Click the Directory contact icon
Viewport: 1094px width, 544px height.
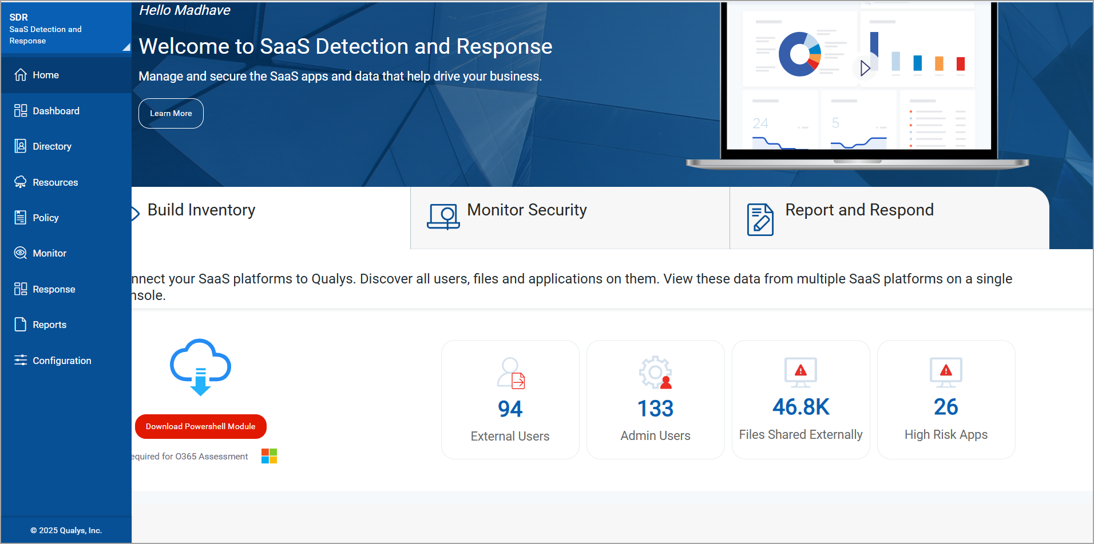coord(21,146)
